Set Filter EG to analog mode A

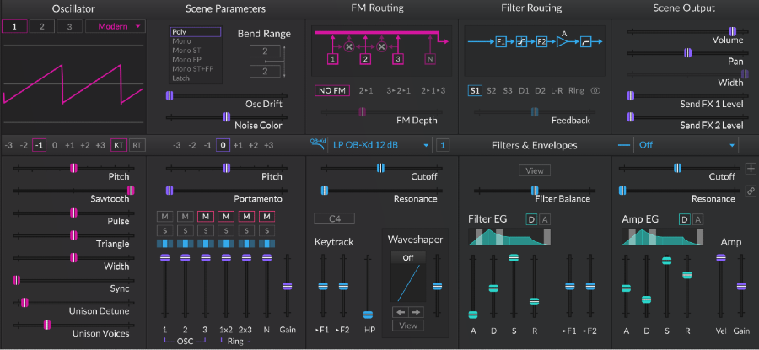point(545,219)
